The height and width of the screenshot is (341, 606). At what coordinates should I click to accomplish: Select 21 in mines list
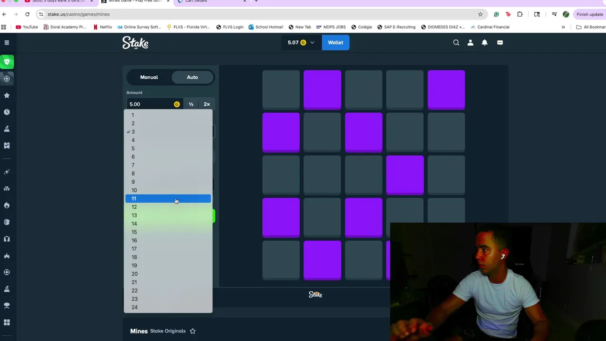coord(168,282)
